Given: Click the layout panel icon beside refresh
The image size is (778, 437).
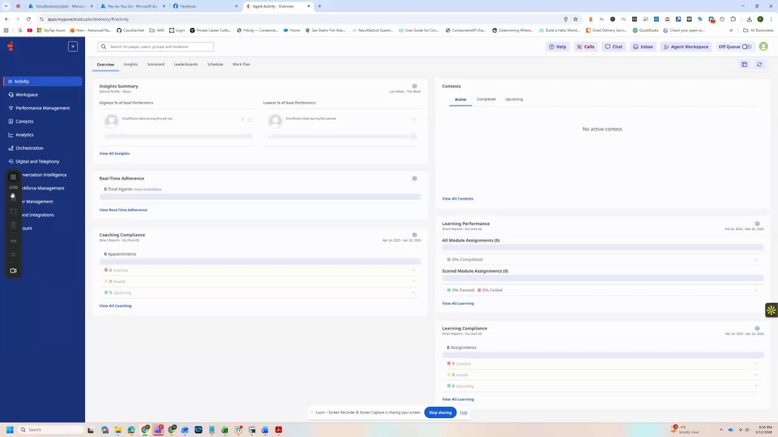Looking at the screenshot, I should click(744, 64).
